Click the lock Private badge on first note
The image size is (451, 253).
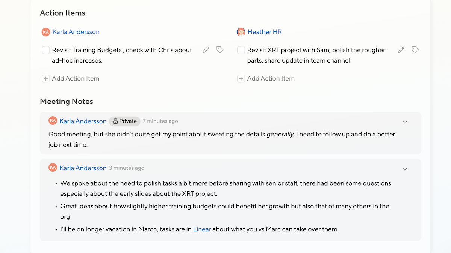point(125,121)
